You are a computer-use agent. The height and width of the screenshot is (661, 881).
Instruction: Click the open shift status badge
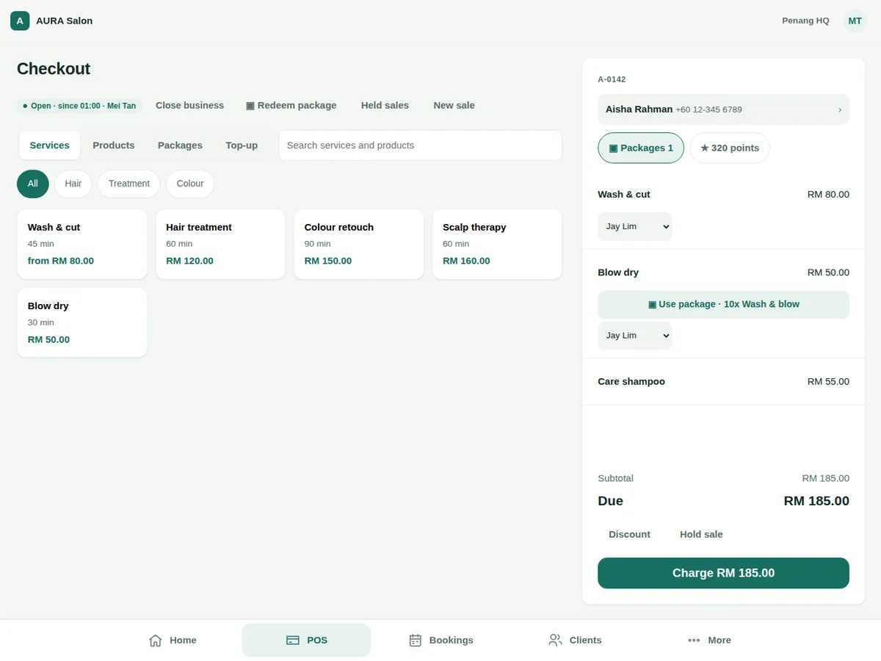tap(79, 106)
